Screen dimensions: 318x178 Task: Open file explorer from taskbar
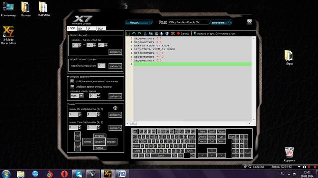tap(21, 174)
